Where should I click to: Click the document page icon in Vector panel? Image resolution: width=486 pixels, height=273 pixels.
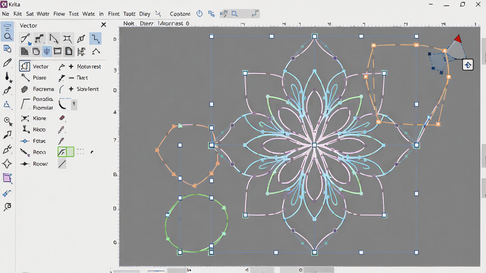point(69,51)
